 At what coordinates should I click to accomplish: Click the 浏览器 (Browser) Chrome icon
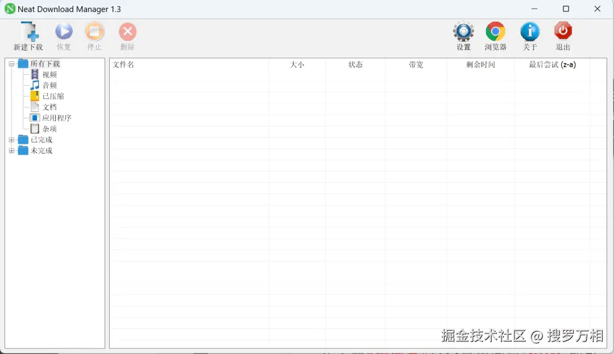click(x=495, y=34)
